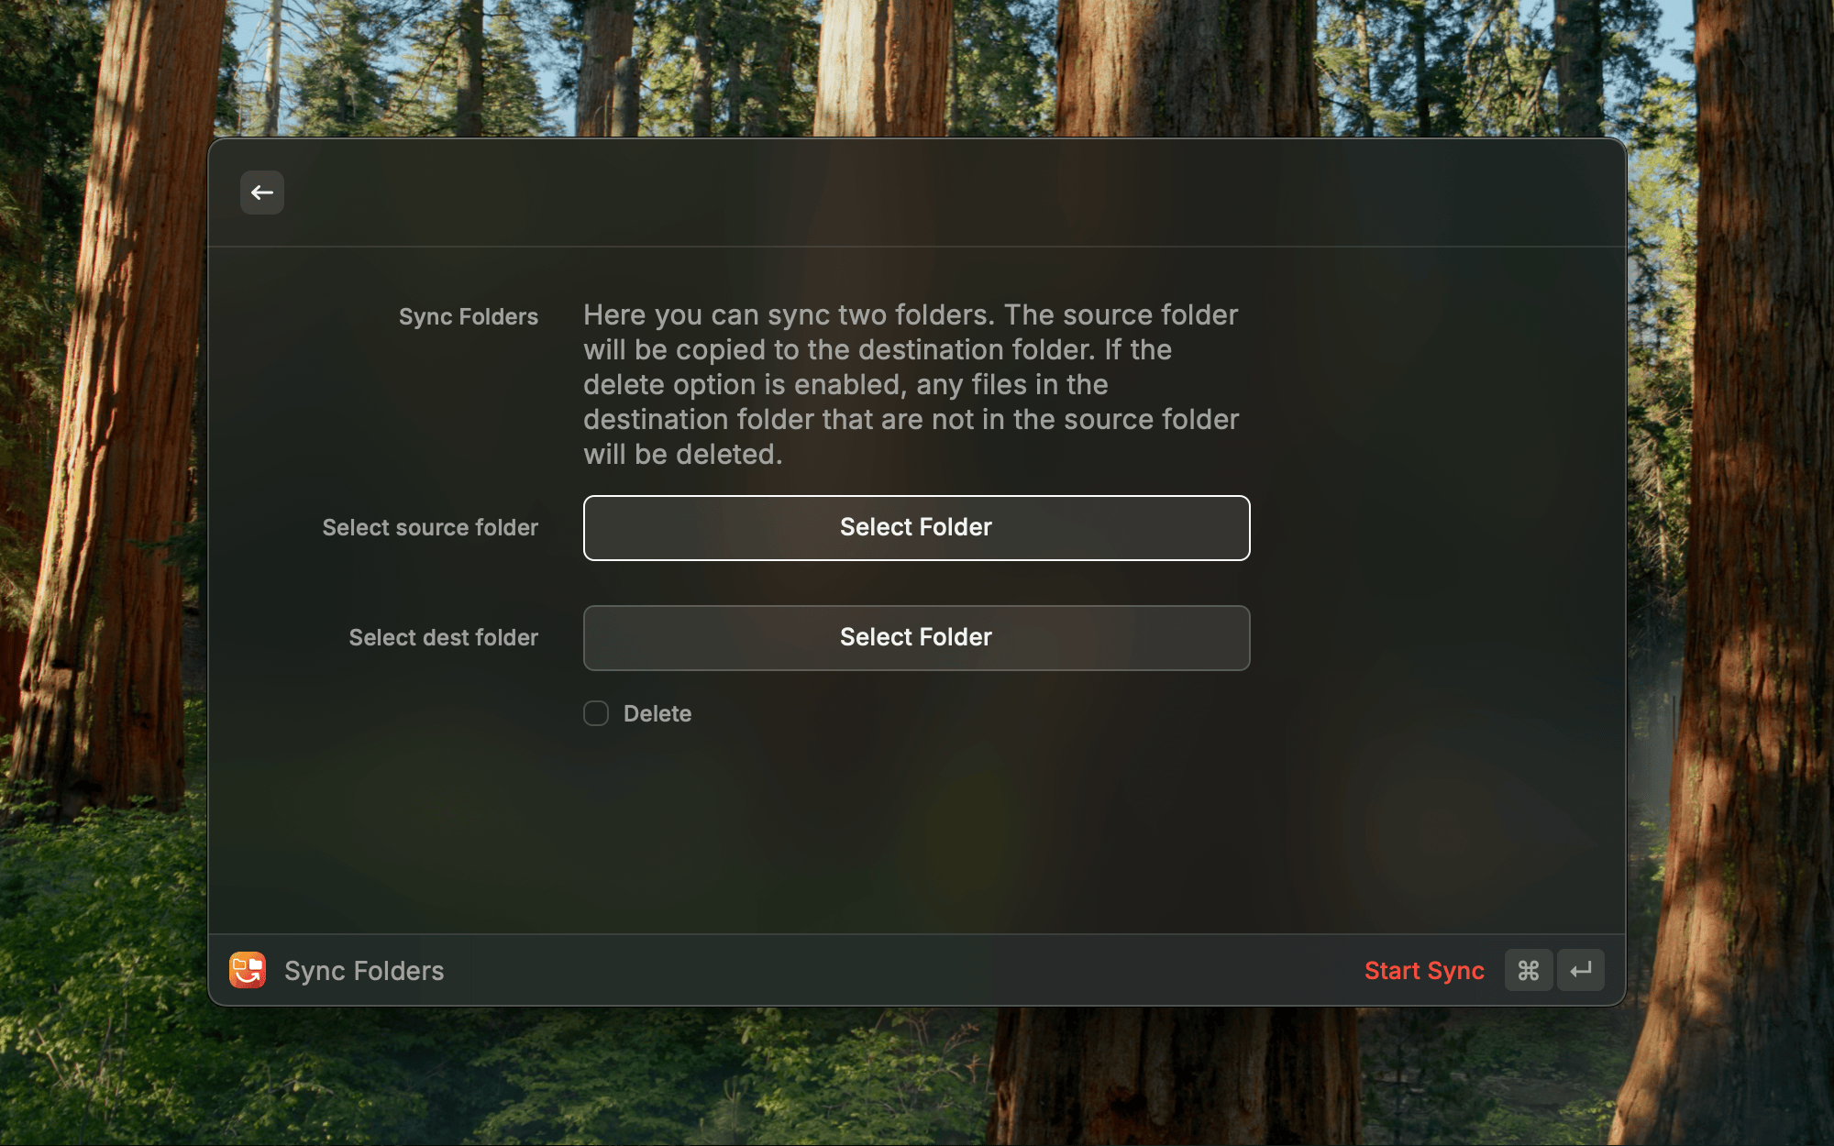Viewport: 1834px width, 1146px height.
Task: Click the Select dest folder label
Action: [444, 638]
